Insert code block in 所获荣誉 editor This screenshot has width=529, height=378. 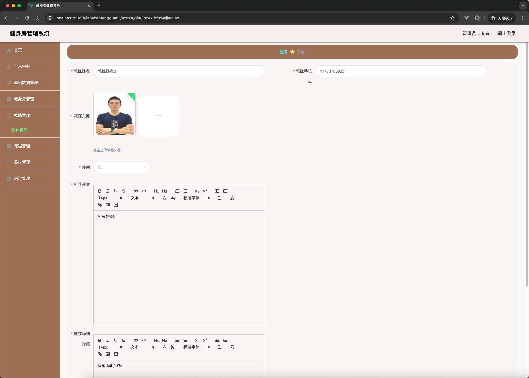click(144, 191)
